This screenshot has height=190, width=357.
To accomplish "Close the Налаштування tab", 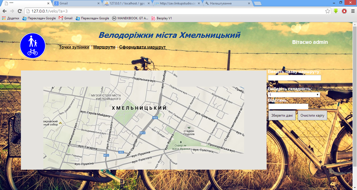I will pos(249,4).
